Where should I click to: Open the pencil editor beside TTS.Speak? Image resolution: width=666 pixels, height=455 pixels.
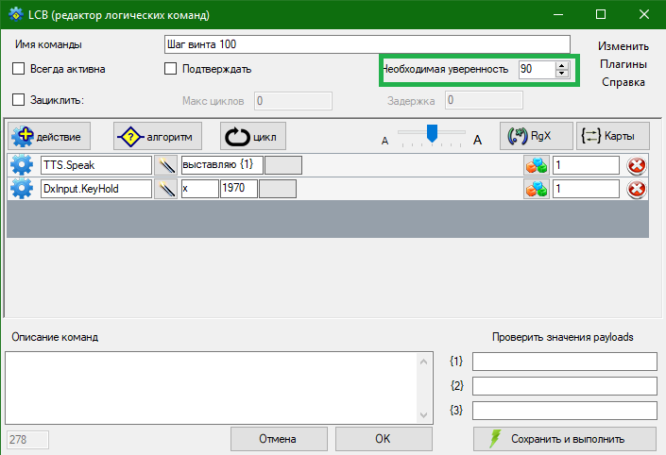pyautogui.click(x=166, y=165)
